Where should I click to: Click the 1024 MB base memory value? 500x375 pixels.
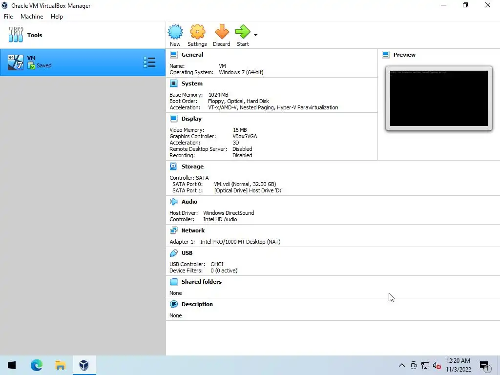pos(218,95)
